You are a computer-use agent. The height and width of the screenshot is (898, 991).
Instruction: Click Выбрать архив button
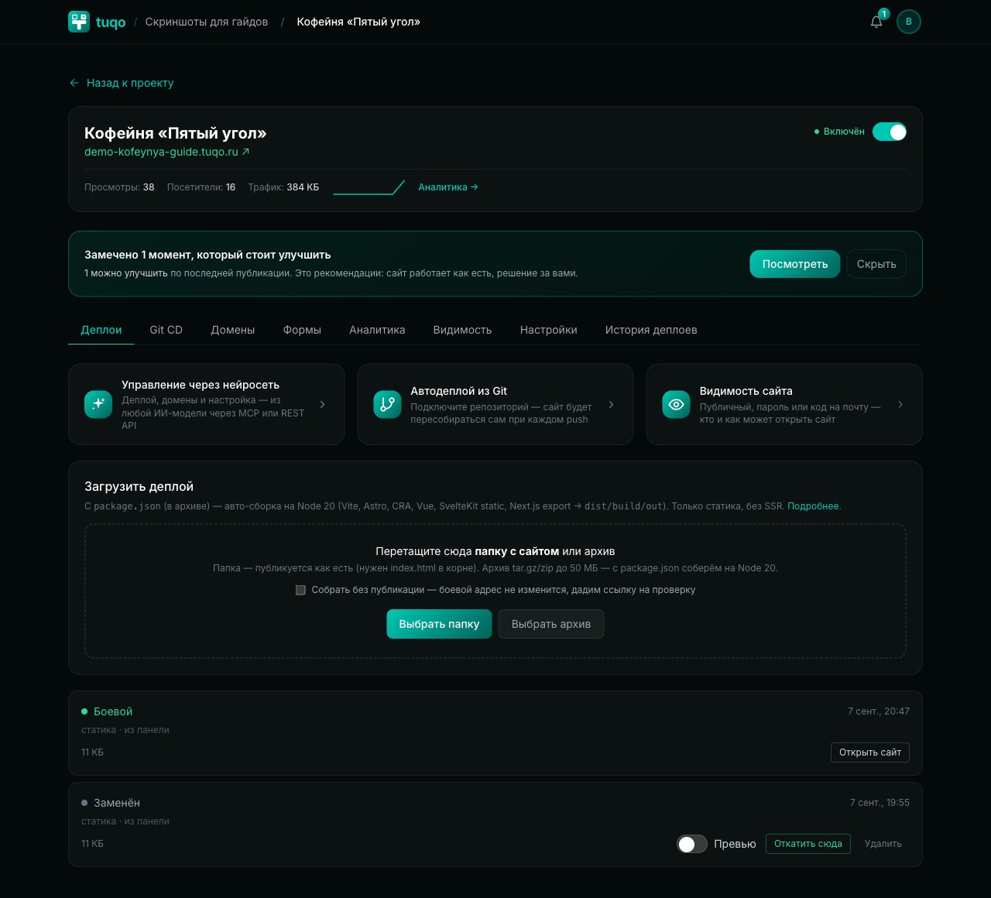click(x=551, y=624)
